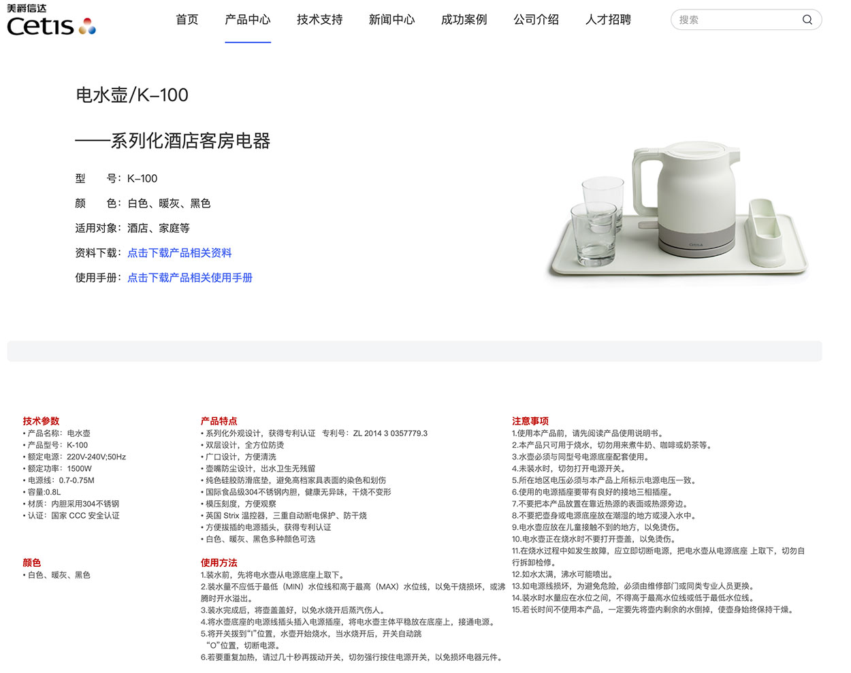The height and width of the screenshot is (673, 851).
Task: Click 点击下载产品相关资料 download link
Action: click(x=179, y=252)
